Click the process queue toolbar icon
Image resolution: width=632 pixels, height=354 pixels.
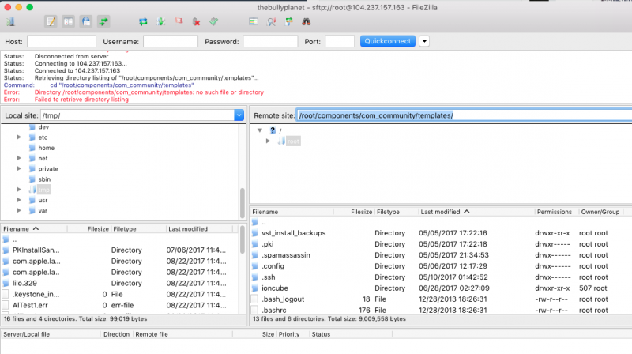pyautogui.click(x=161, y=22)
